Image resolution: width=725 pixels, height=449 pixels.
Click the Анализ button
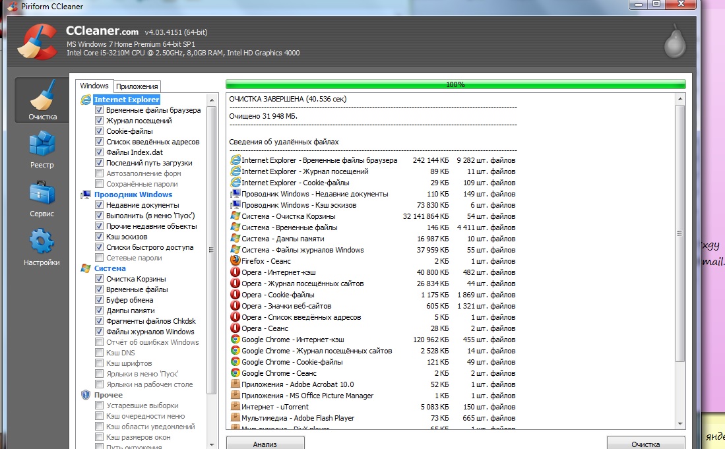(x=265, y=442)
